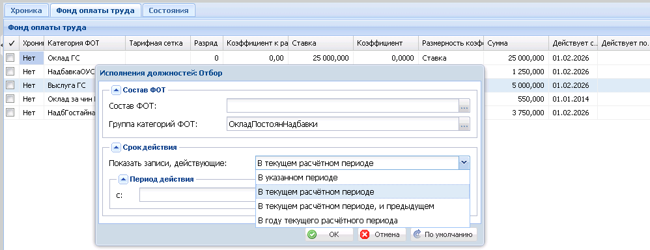
Task: Click into the Состав ФОТ input field
Action: coord(343,107)
